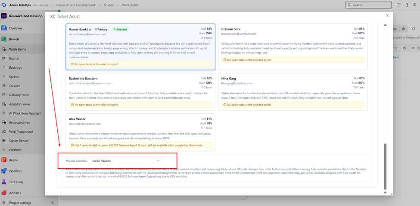Click the refresh icon behind the dialog
The image size is (420, 206).
[x=414, y=29]
